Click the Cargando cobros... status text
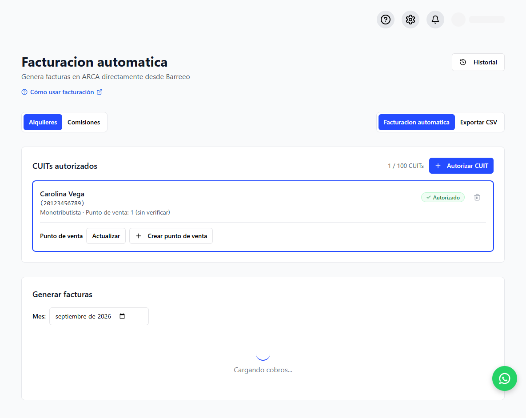This screenshot has width=526, height=418. point(263,370)
